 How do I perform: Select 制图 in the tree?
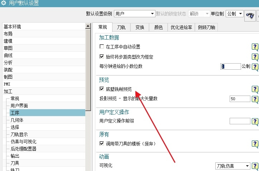[44, 77]
